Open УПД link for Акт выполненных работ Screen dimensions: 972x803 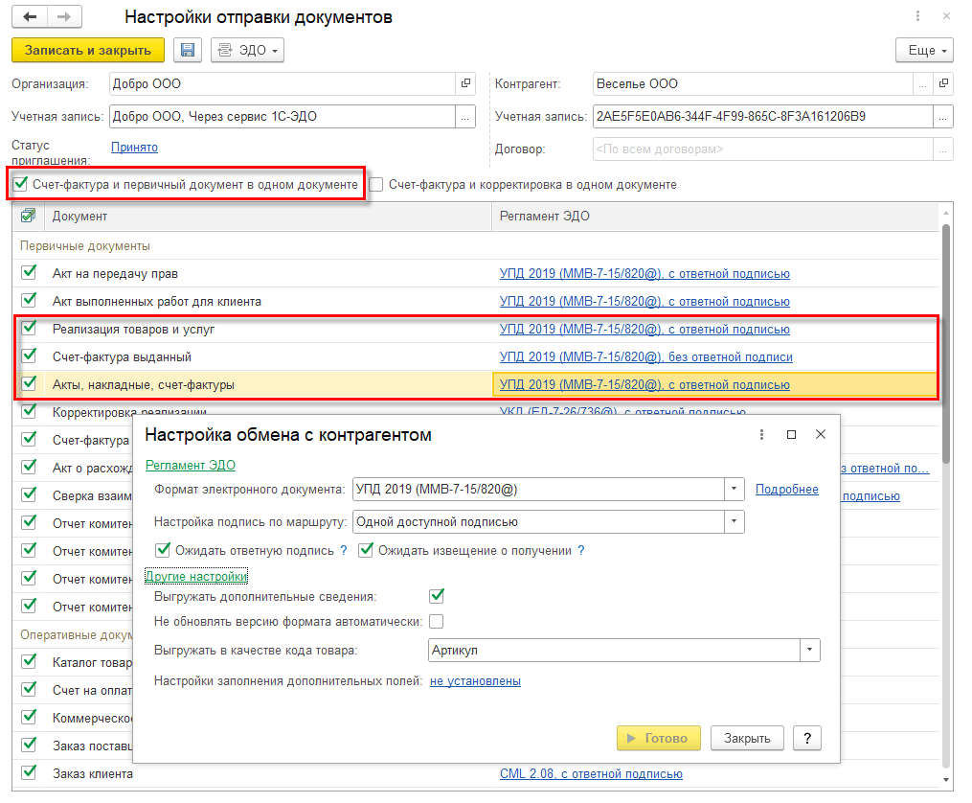tap(644, 301)
